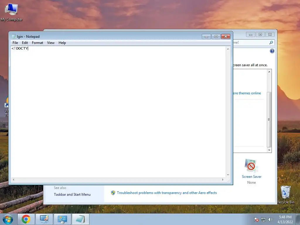Click the taskbar clock showing 5:48 PM

(x=285, y=219)
